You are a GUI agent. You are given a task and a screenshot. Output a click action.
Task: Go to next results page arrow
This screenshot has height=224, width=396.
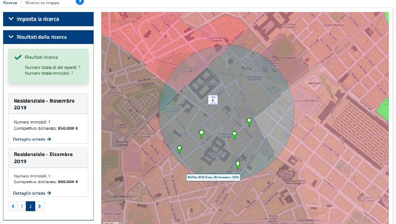[39, 206]
